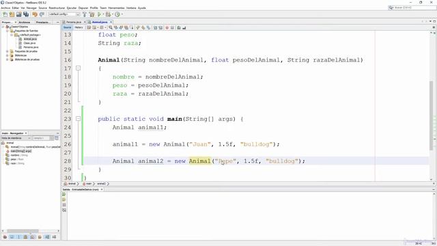Screen dimensions: 437x246
Task: Click the Shift Line Left icon
Action: (x=156, y=27)
